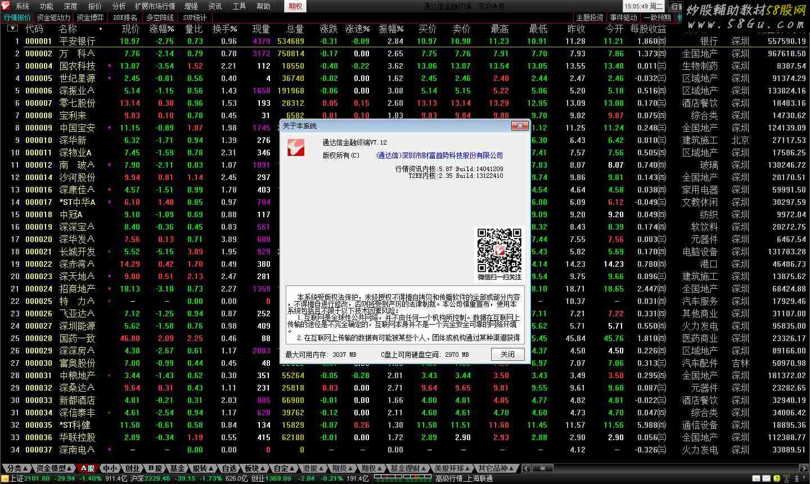This screenshot has width=810, height=484.
Task: Open the 资讯 menu
Action: pos(215,6)
